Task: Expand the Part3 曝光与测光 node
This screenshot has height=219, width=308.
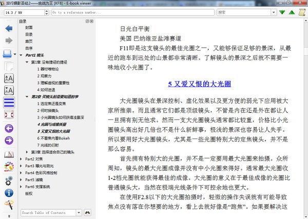Action: (x=21, y=166)
